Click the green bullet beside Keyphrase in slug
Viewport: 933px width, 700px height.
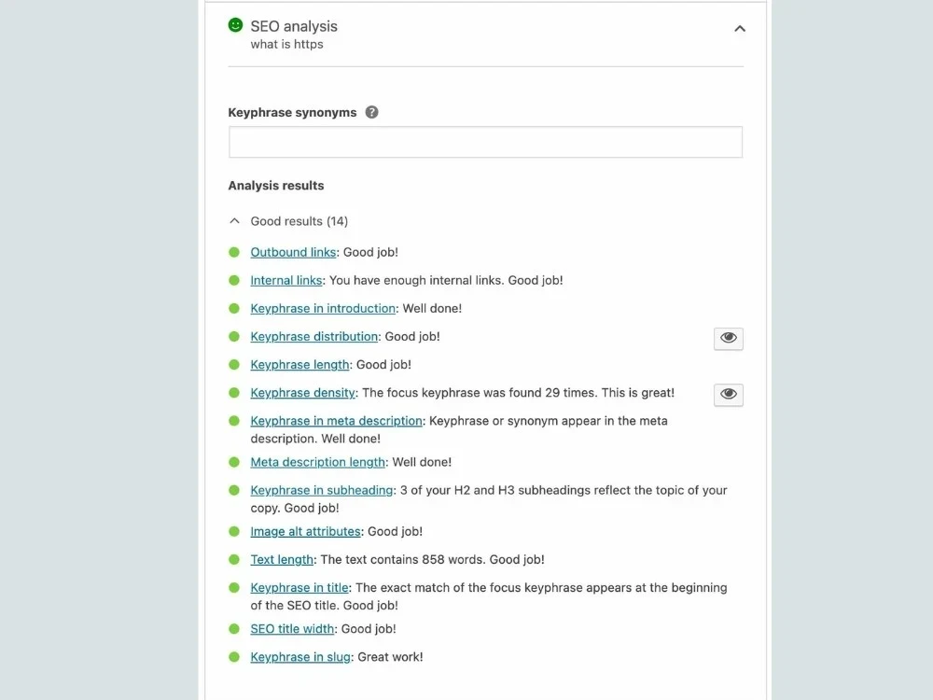[x=234, y=656]
